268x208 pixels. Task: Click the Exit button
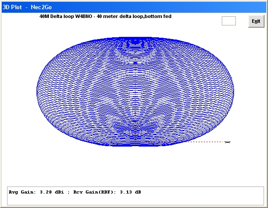[256, 22]
